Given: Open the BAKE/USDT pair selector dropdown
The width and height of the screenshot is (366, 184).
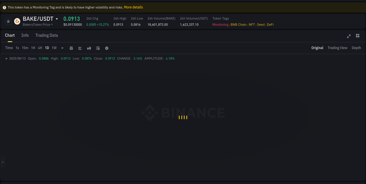Looking at the screenshot, I should (57, 19).
